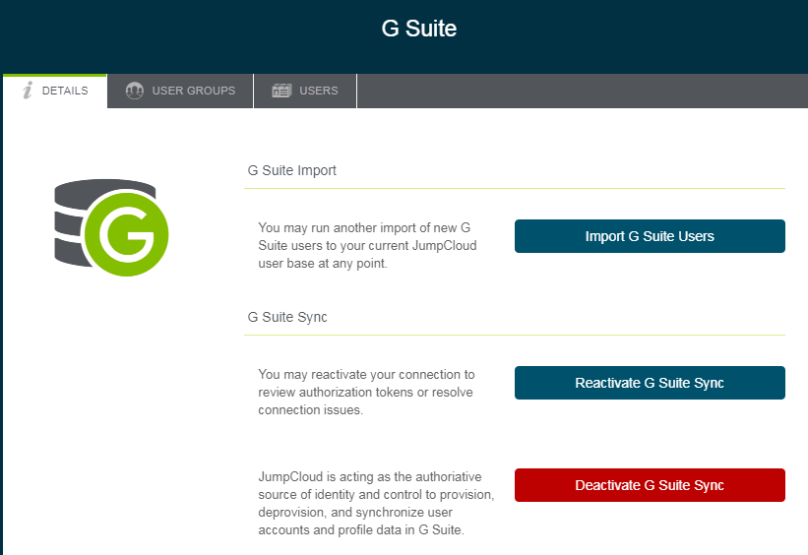Switch to the User Groups tab
Viewport: 808px width, 555px height.
click(x=180, y=92)
